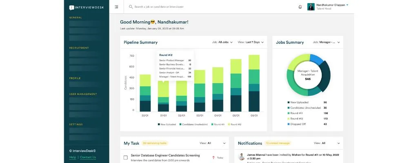Click the New Uploaded swatch in the bar chart legend
Viewport: 418px width, 163px height.
pos(159,124)
